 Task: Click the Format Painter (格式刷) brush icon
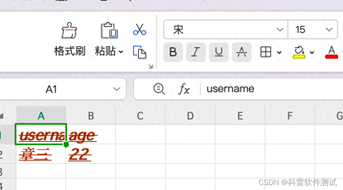(69, 30)
